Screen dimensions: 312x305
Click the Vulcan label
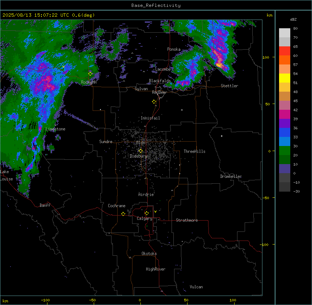[197, 287]
